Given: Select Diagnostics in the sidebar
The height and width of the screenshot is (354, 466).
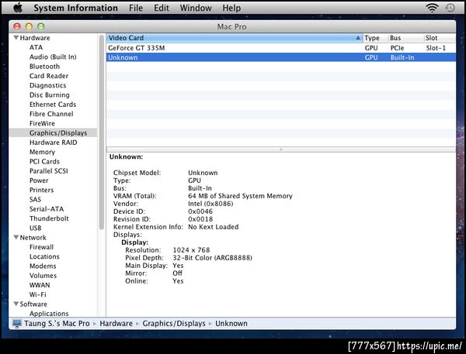Looking at the screenshot, I should (48, 85).
